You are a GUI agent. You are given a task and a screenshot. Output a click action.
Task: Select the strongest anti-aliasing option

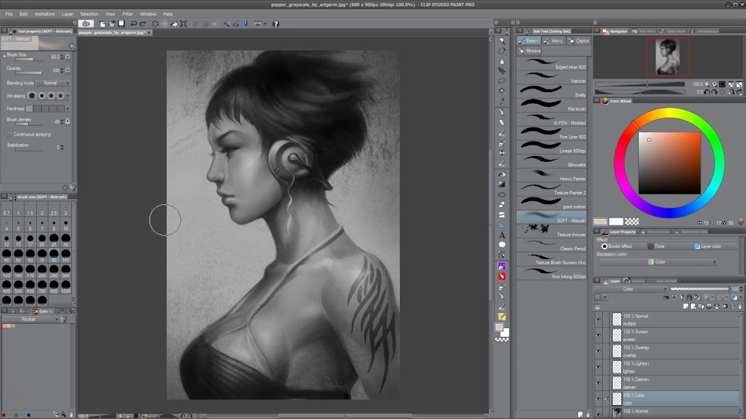coord(60,96)
